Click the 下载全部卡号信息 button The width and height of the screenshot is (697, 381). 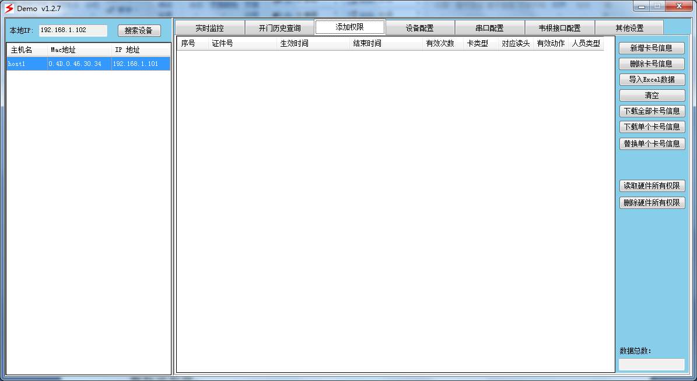652,111
